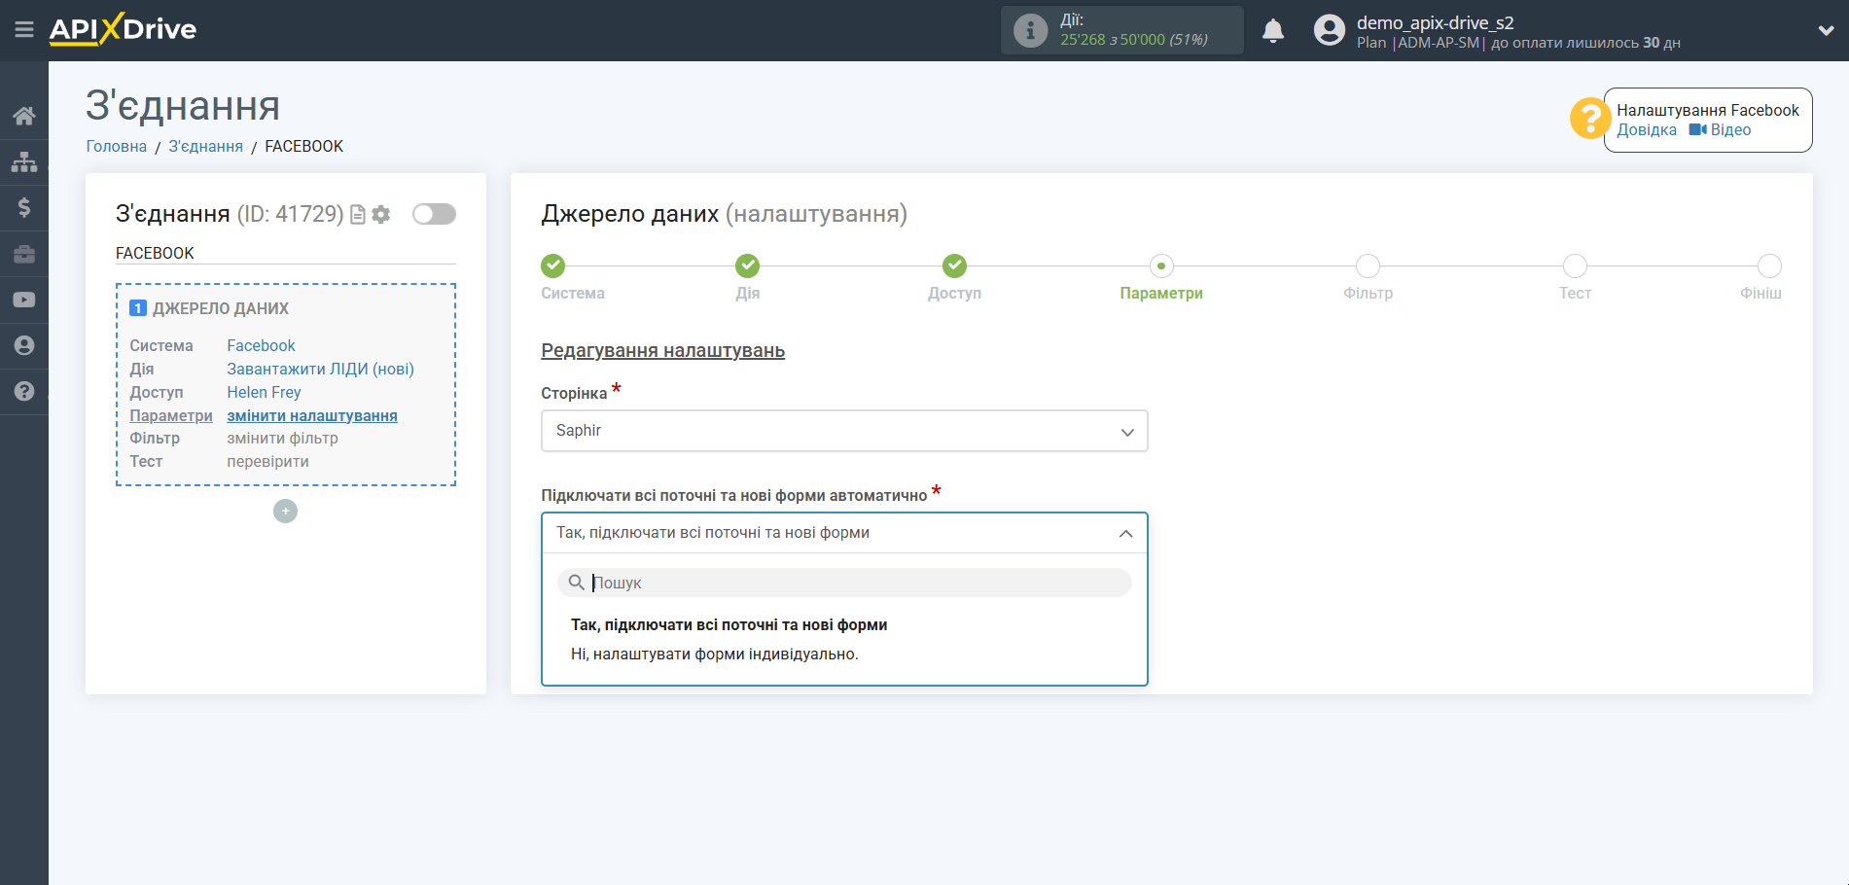This screenshot has height=885, width=1849.
Task: Enable the connection toggle switch
Action: point(434,214)
